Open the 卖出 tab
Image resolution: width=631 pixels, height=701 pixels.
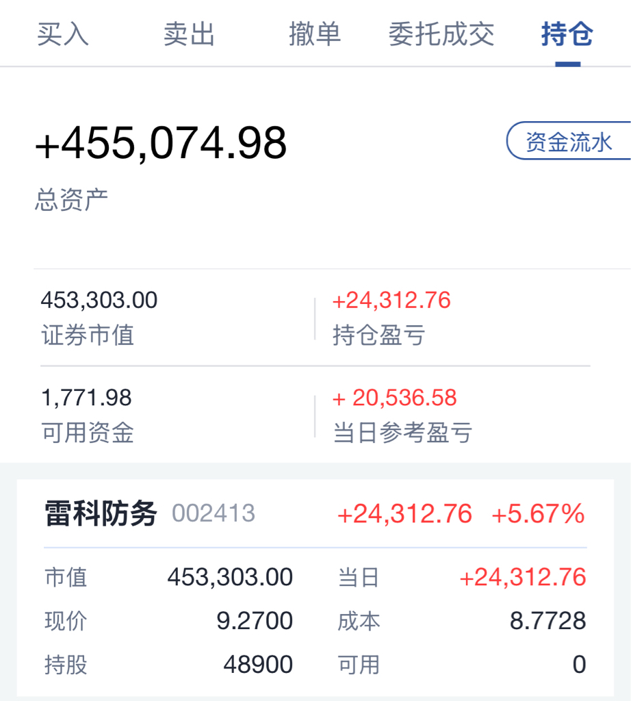pyautogui.click(x=189, y=34)
